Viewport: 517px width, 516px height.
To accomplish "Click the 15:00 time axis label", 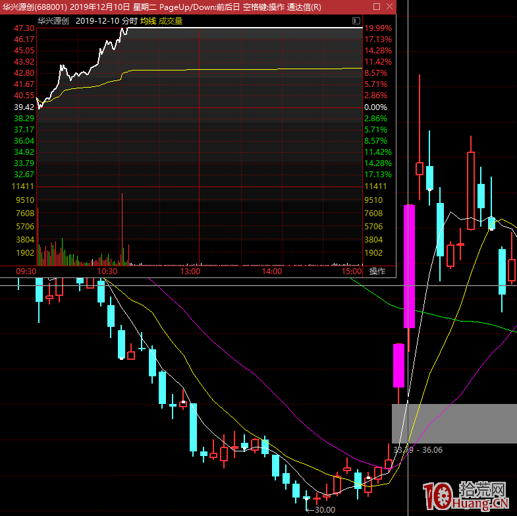I will tap(352, 272).
